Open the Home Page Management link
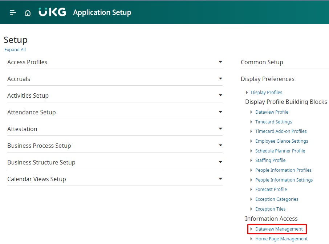 tap(281, 239)
